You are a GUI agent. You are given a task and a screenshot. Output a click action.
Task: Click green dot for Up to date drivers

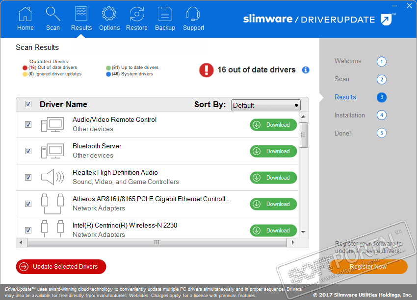pos(108,68)
